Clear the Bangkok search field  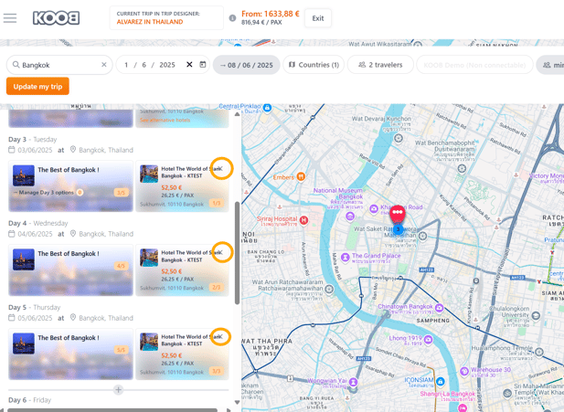(104, 65)
